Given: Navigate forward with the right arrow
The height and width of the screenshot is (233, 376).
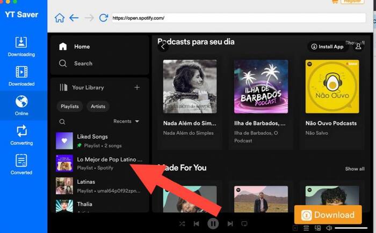Looking at the screenshot, I should [89, 18].
